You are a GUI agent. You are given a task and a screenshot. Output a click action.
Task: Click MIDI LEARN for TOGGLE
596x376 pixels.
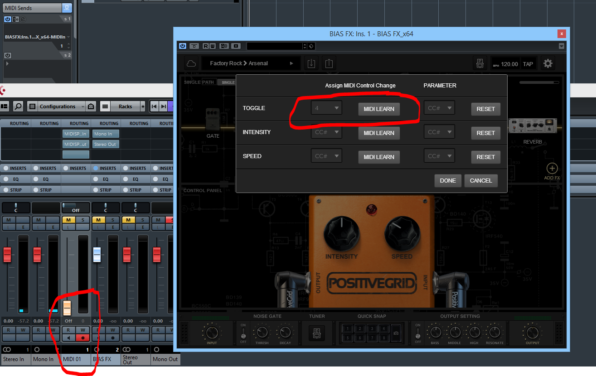379,109
